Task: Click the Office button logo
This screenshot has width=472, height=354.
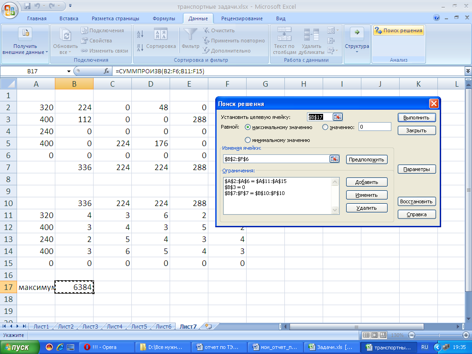Action: (10, 10)
